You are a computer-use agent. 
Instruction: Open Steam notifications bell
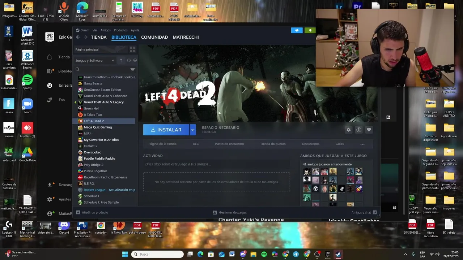[x=310, y=30]
